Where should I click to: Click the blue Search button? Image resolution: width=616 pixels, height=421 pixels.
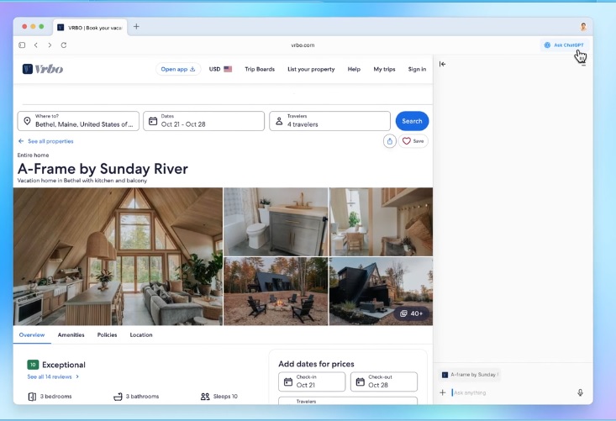[412, 121]
